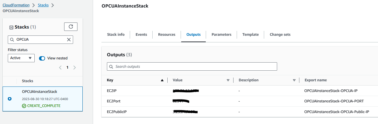Open the Filter status Active dropdown

[x=21, y=58]
